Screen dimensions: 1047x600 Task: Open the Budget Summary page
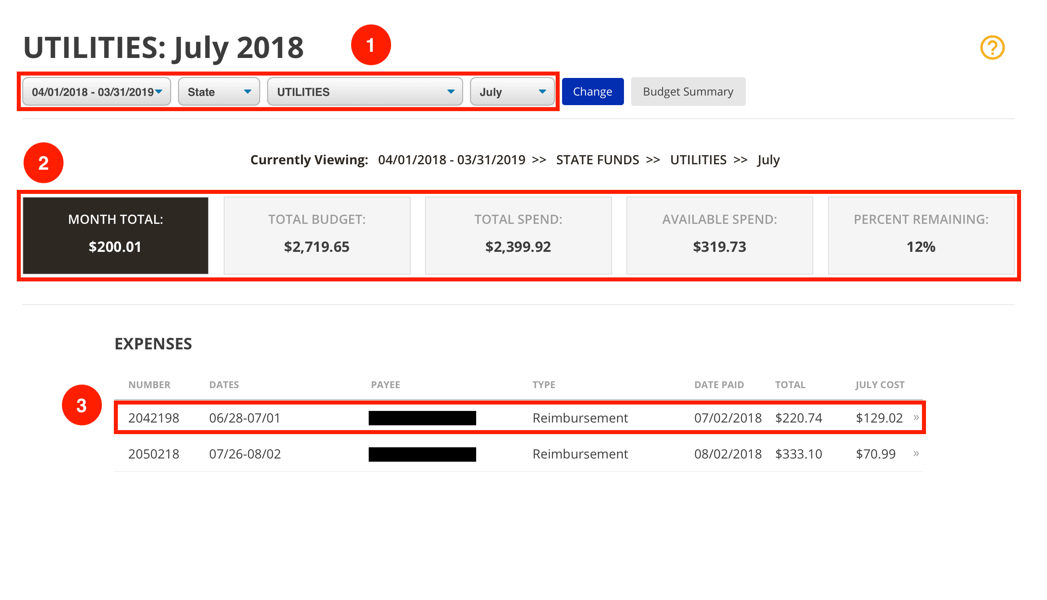(x=687, y=92)
